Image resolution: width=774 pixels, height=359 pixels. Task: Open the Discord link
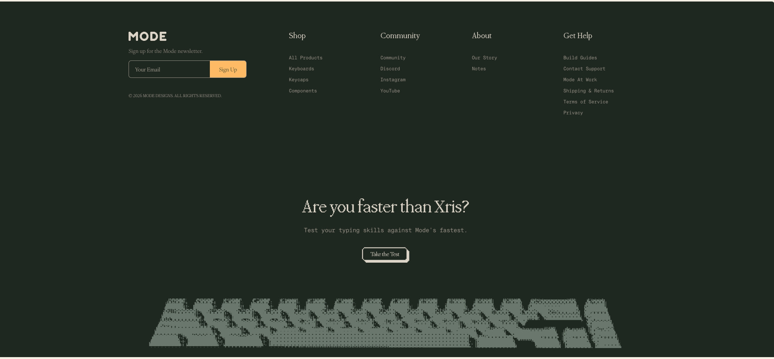click(x=390, y=69)
